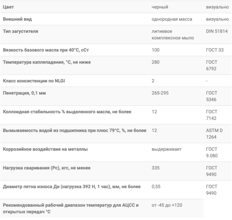Viewport: 232px width, 220px height.
Task: Click the "Коллоидная стабильность" row label
Action: click(x=67, y=112)
